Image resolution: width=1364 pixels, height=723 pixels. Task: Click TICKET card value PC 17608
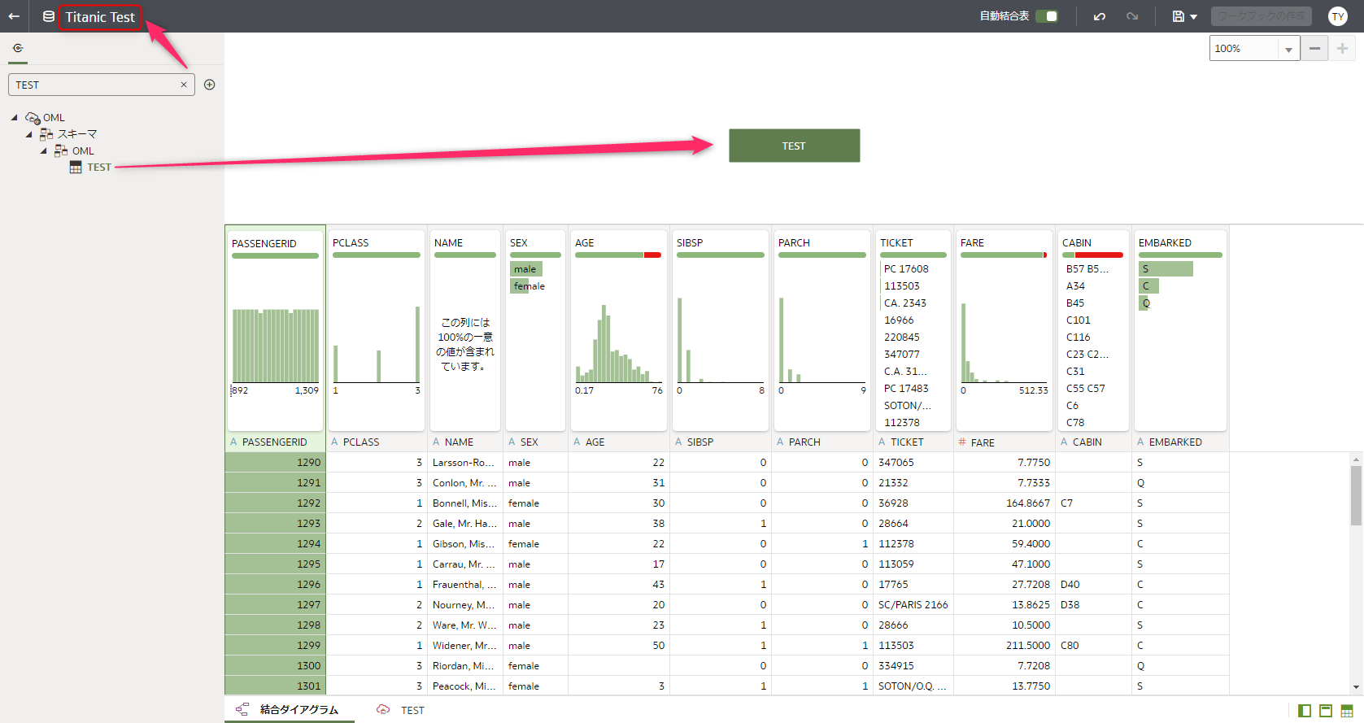[906, 269]
